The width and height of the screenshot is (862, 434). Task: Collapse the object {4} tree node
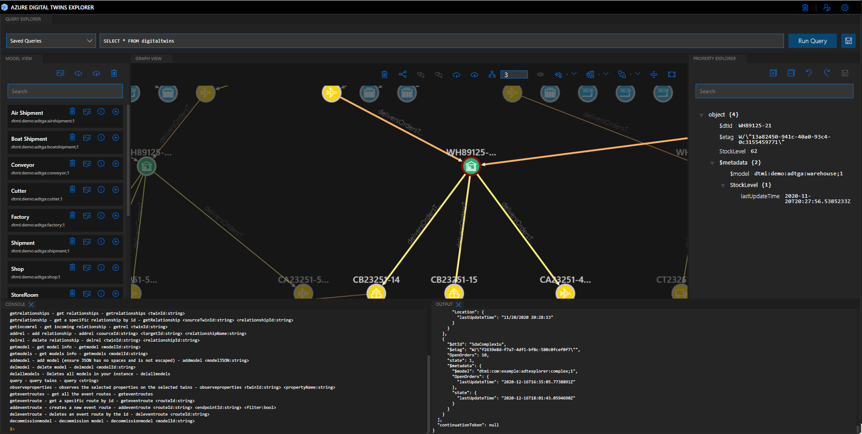coord(701,115)
